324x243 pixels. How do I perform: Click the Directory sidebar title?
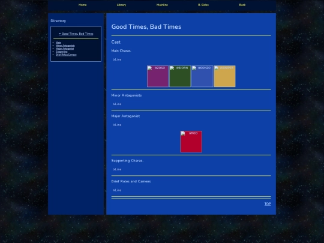[58, 21]
